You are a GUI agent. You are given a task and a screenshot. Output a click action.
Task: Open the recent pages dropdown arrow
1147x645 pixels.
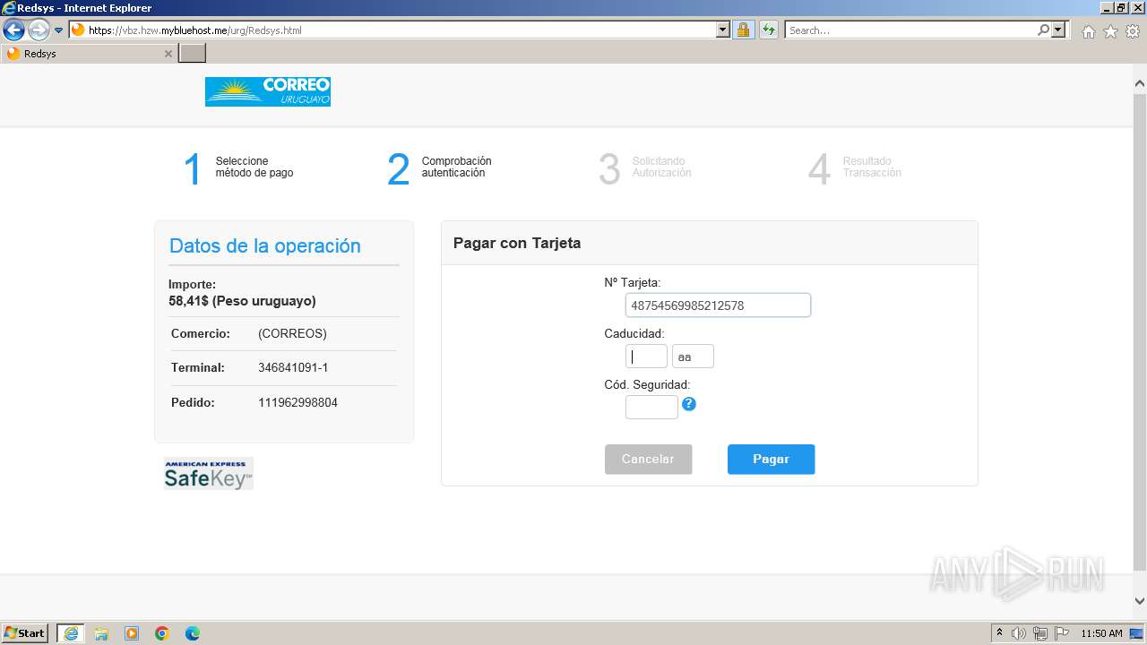[x=59, y=30]
